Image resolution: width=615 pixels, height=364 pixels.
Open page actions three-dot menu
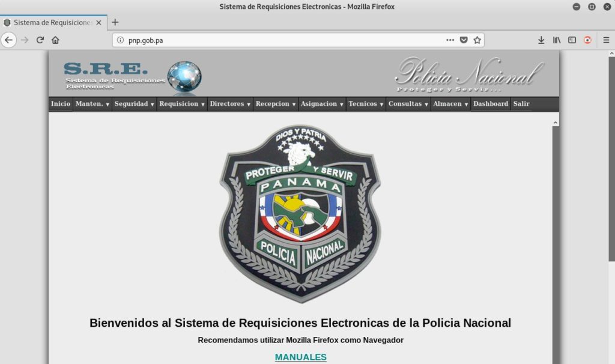point(450,40)
